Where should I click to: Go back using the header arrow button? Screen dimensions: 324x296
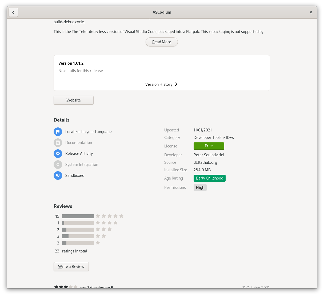tap(13, 12)
